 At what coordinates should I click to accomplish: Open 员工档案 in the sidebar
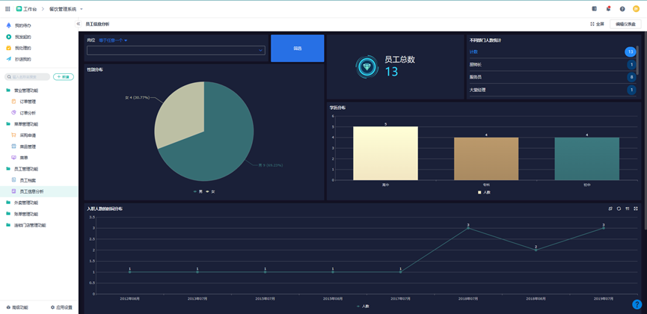[x=28, y=180]
